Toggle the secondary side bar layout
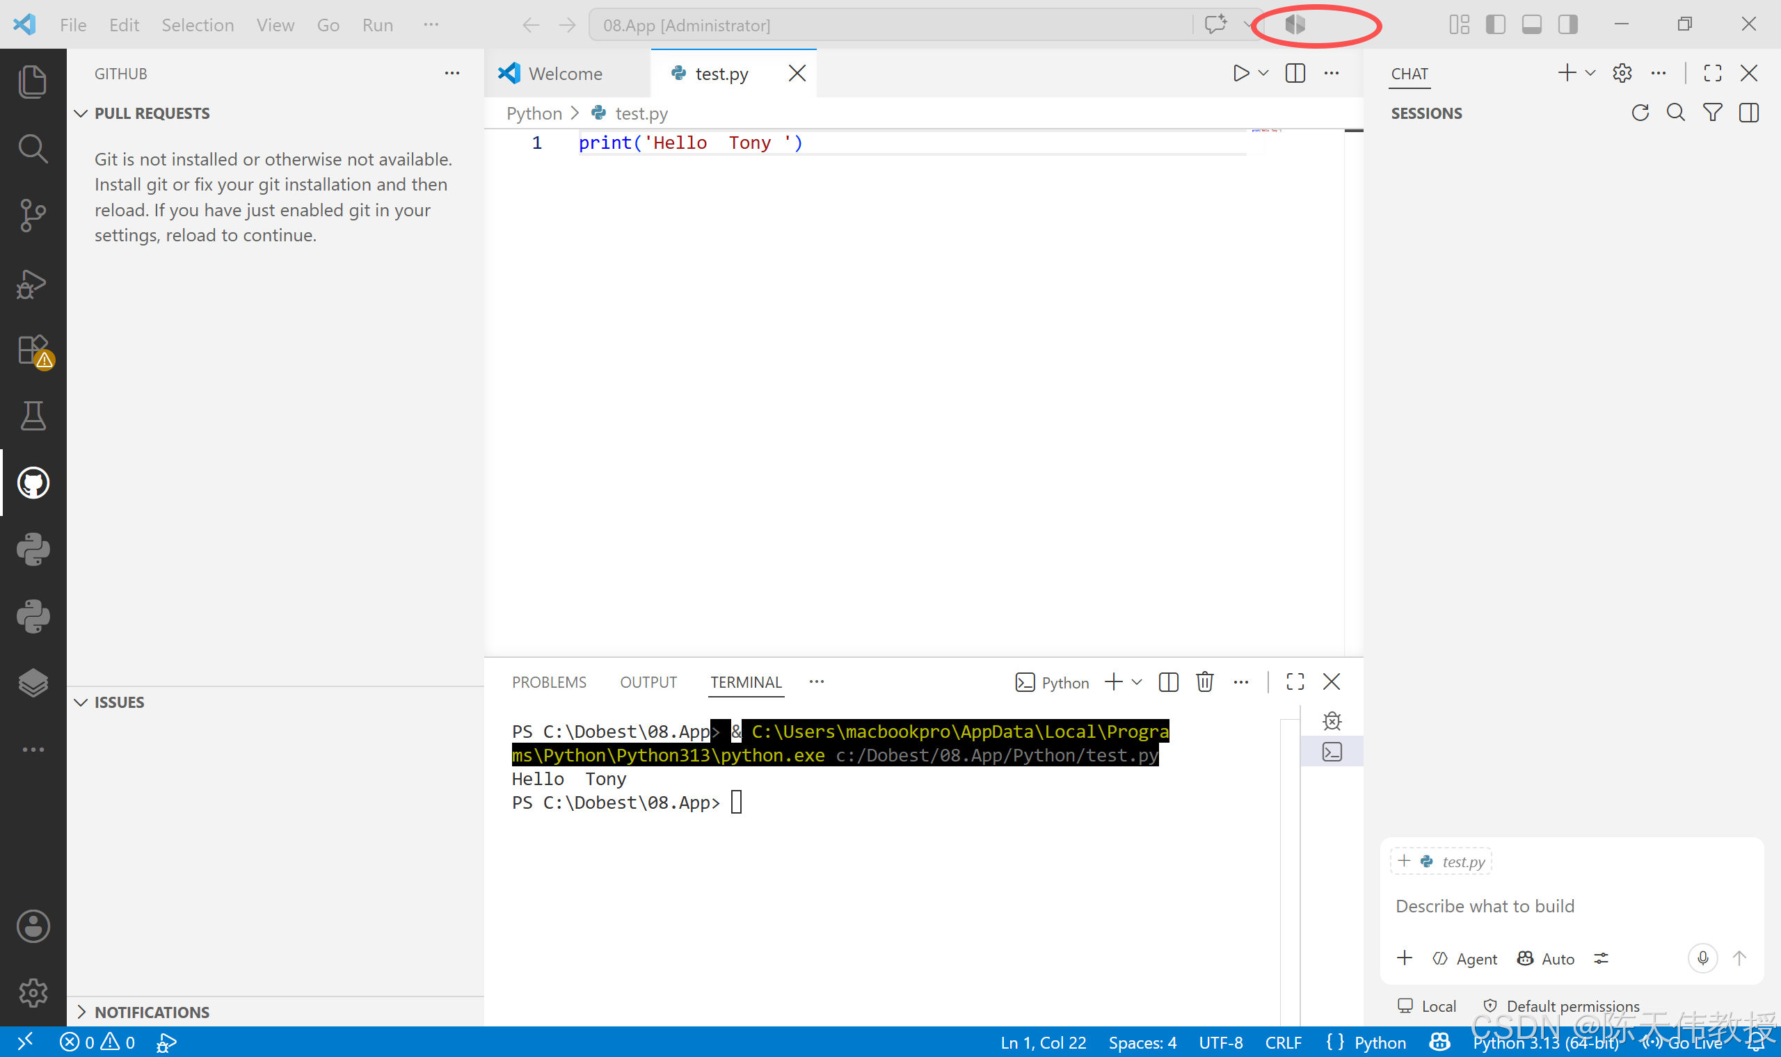 point(1567,25)
